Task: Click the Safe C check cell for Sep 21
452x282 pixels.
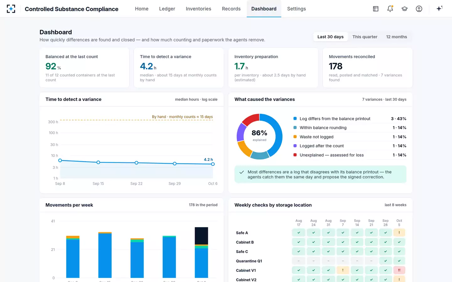Action: [371, 251]
